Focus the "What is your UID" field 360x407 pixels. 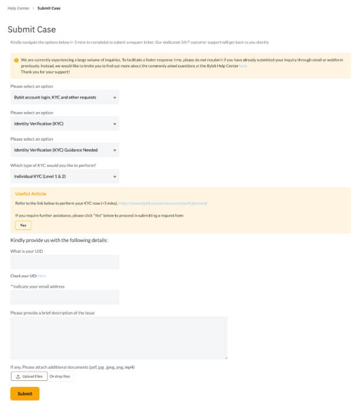tap(65, 262)
